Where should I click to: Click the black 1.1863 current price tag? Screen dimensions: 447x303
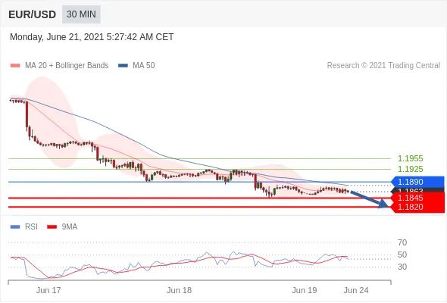[x=418, y=190]
